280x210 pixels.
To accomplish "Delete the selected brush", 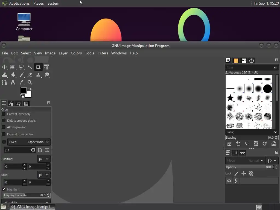I will click(x=256, y=144).
